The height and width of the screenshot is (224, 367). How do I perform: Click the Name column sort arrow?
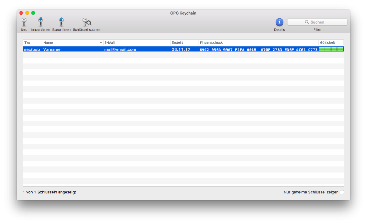pyautogui.click(x=101, y=42)
